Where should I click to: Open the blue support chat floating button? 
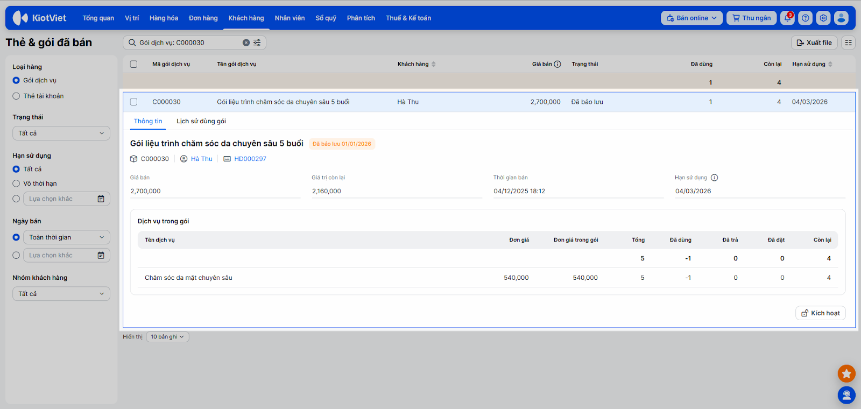846,395
